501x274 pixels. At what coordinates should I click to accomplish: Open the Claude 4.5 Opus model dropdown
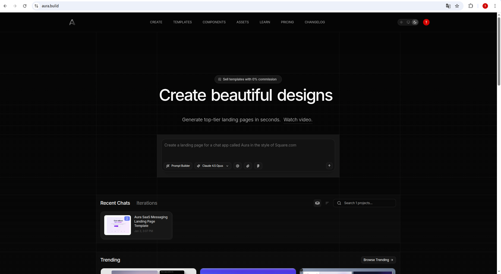click(x=213, y=166)
